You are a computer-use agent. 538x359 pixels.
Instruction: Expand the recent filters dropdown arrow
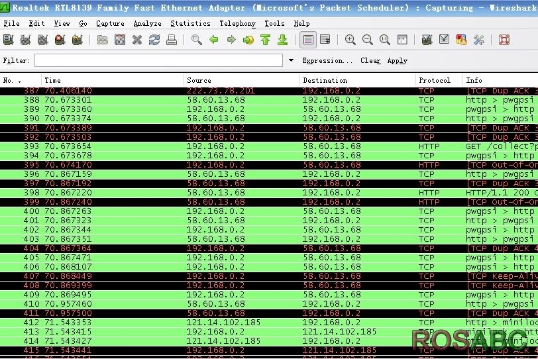[291, 60]
